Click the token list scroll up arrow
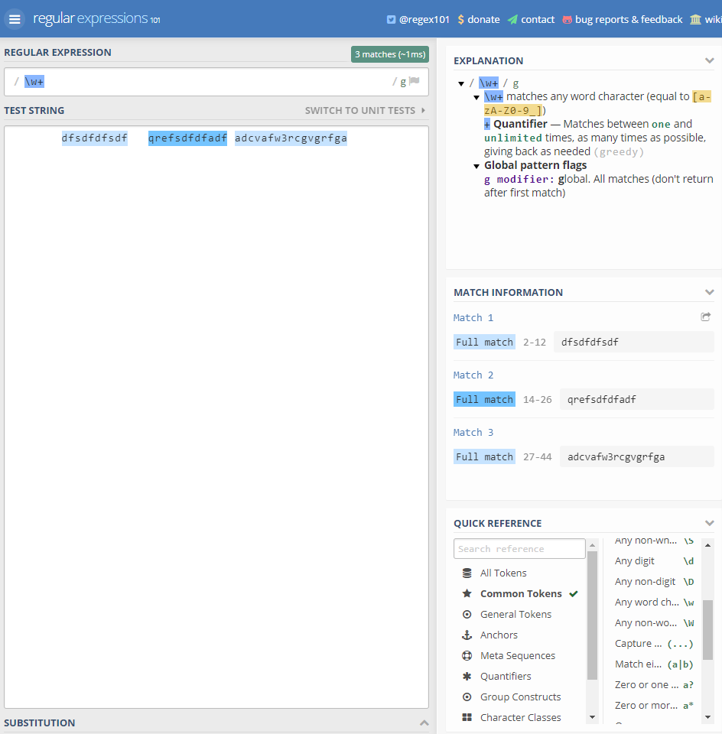The width and height of the screenshot is (722, 734). click(x=707, y=545)
